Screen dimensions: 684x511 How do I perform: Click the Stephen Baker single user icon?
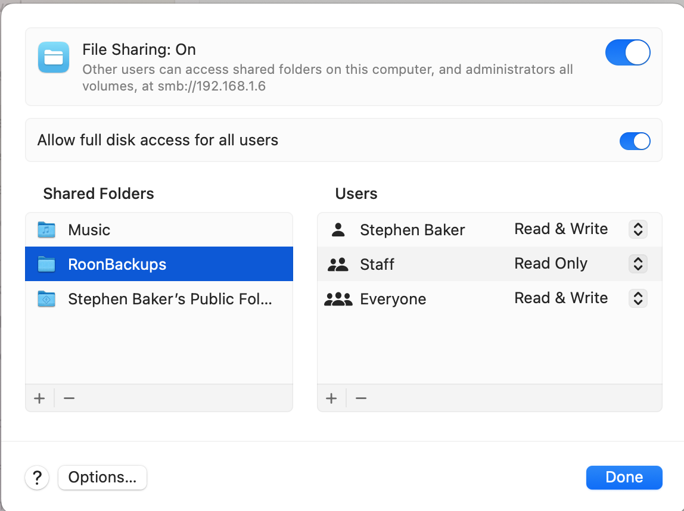[x=338, y=230]
